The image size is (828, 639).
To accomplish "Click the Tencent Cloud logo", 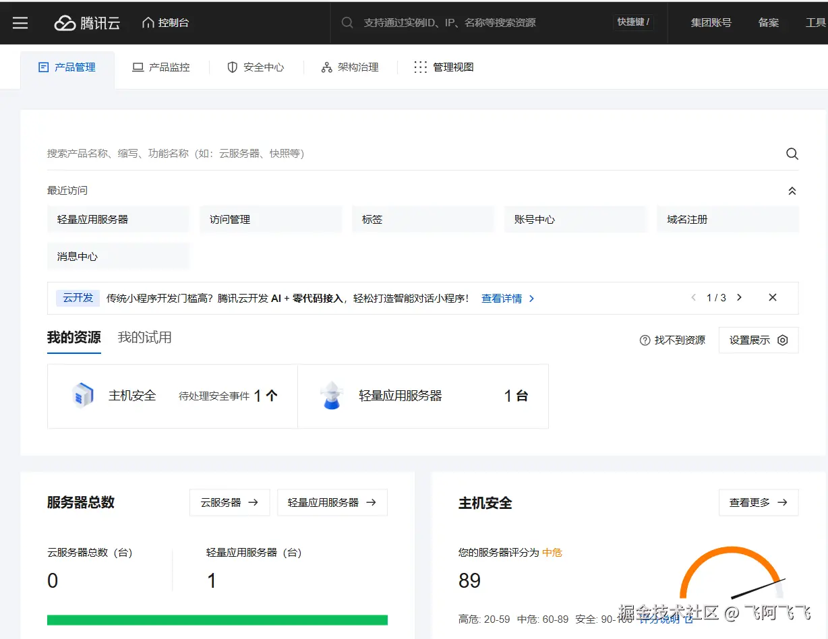I will point(87,23).
